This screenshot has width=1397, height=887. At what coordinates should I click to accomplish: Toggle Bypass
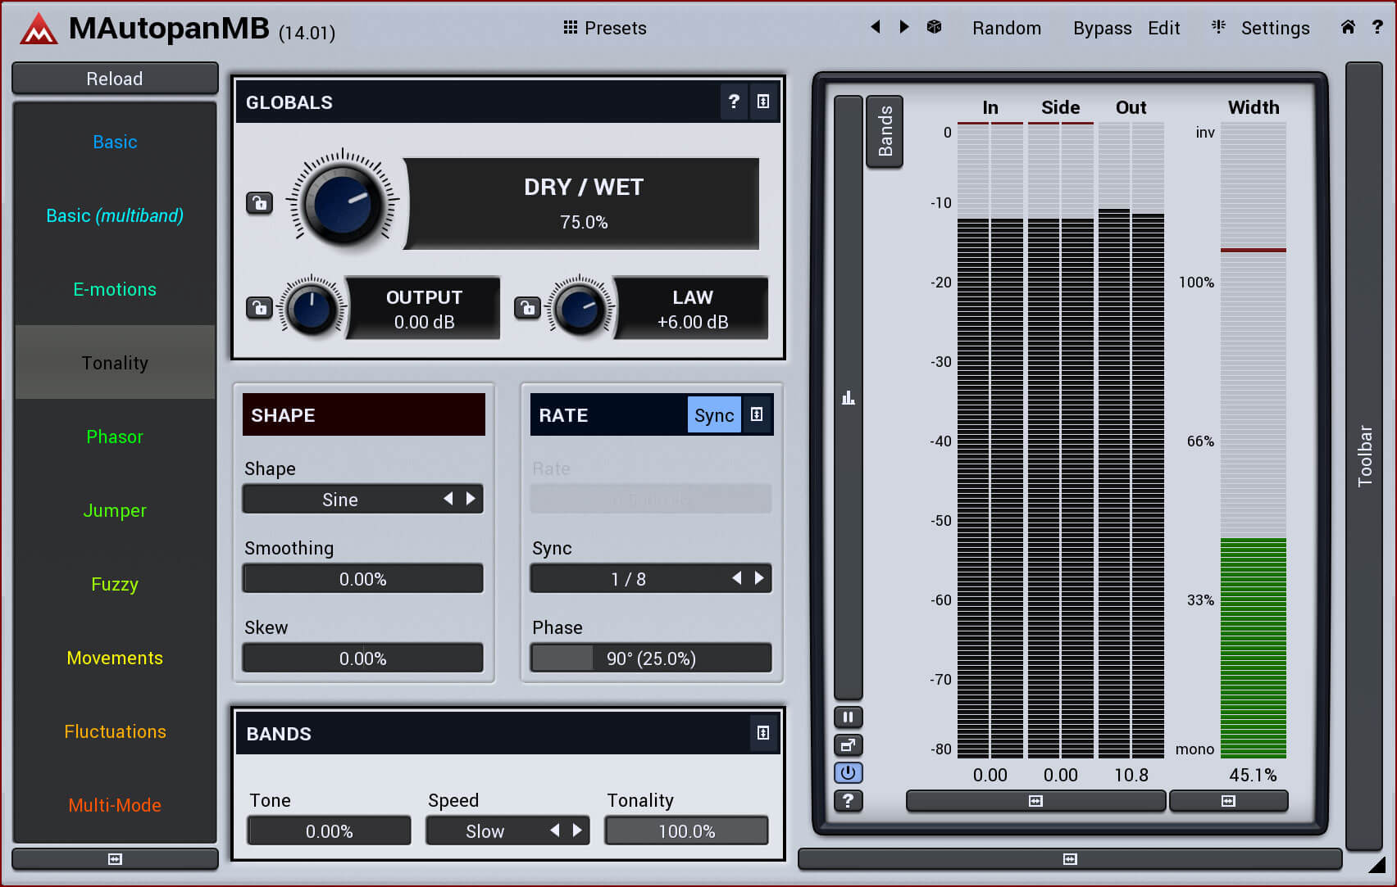pyautogui.click(x=1102, y=28)
